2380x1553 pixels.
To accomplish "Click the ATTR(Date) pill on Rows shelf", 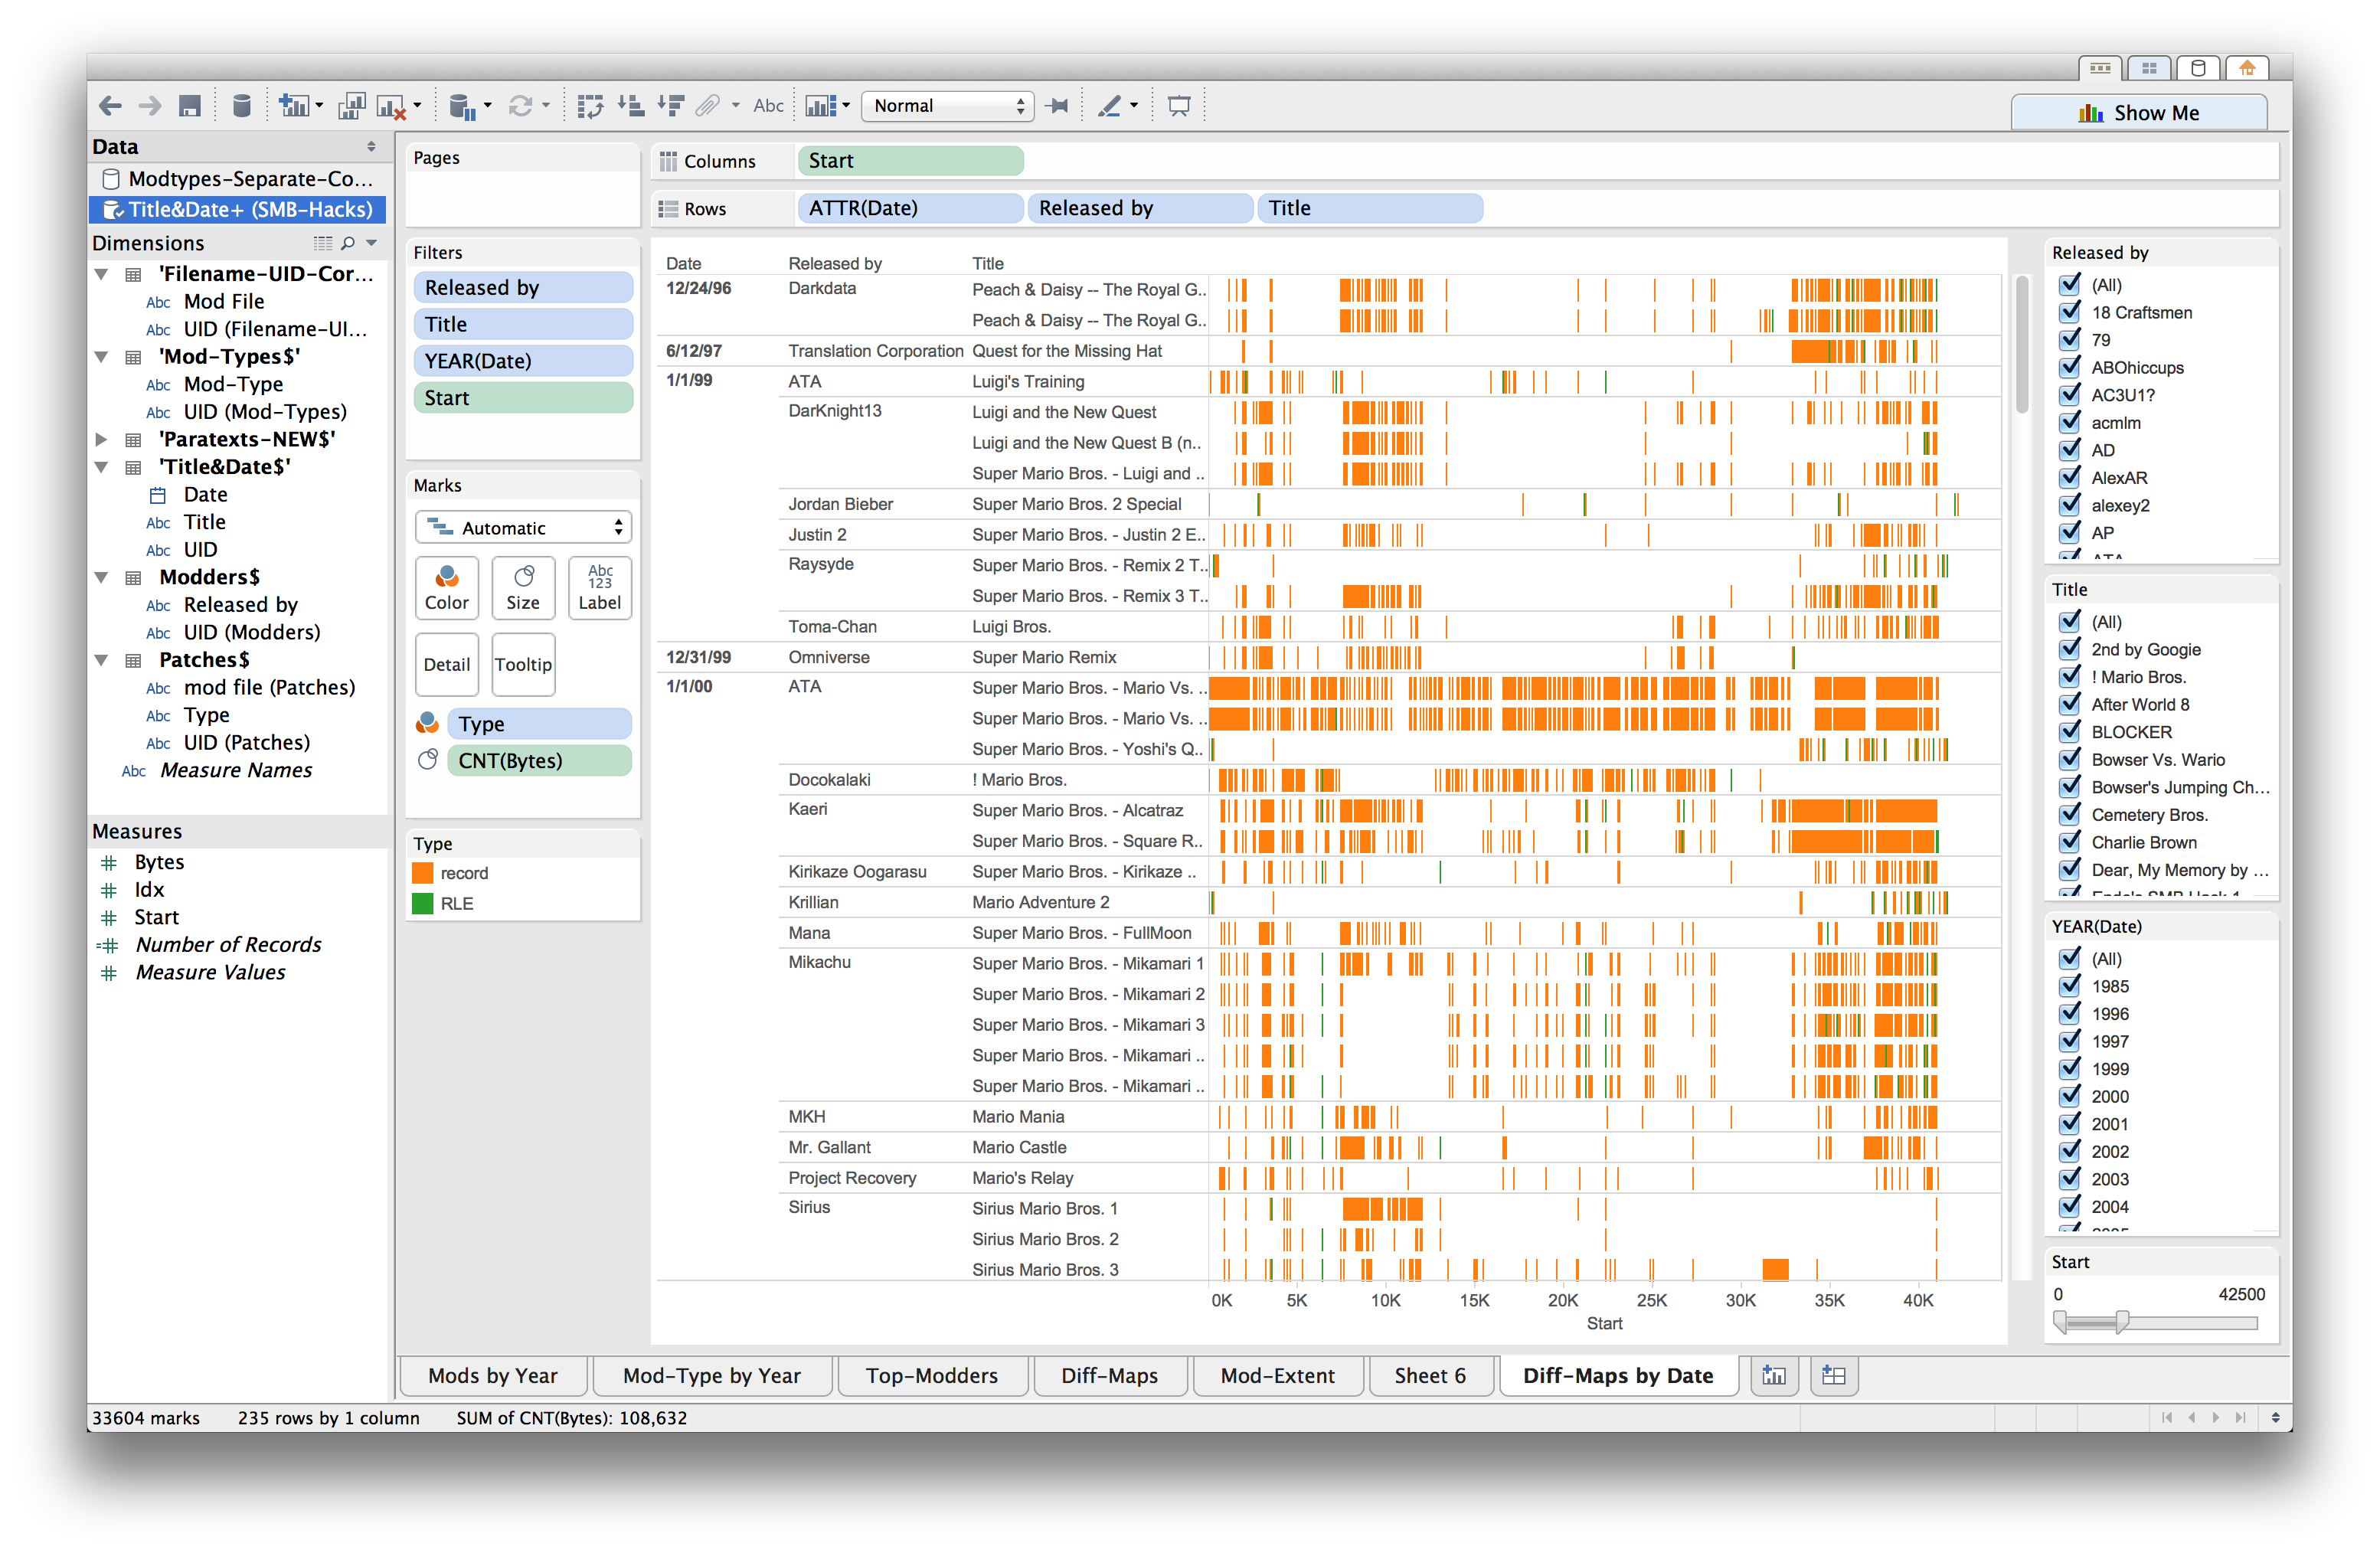I will (x=910, y=208).
